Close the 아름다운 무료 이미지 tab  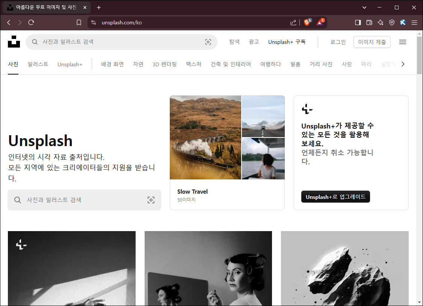click(85, 7)
